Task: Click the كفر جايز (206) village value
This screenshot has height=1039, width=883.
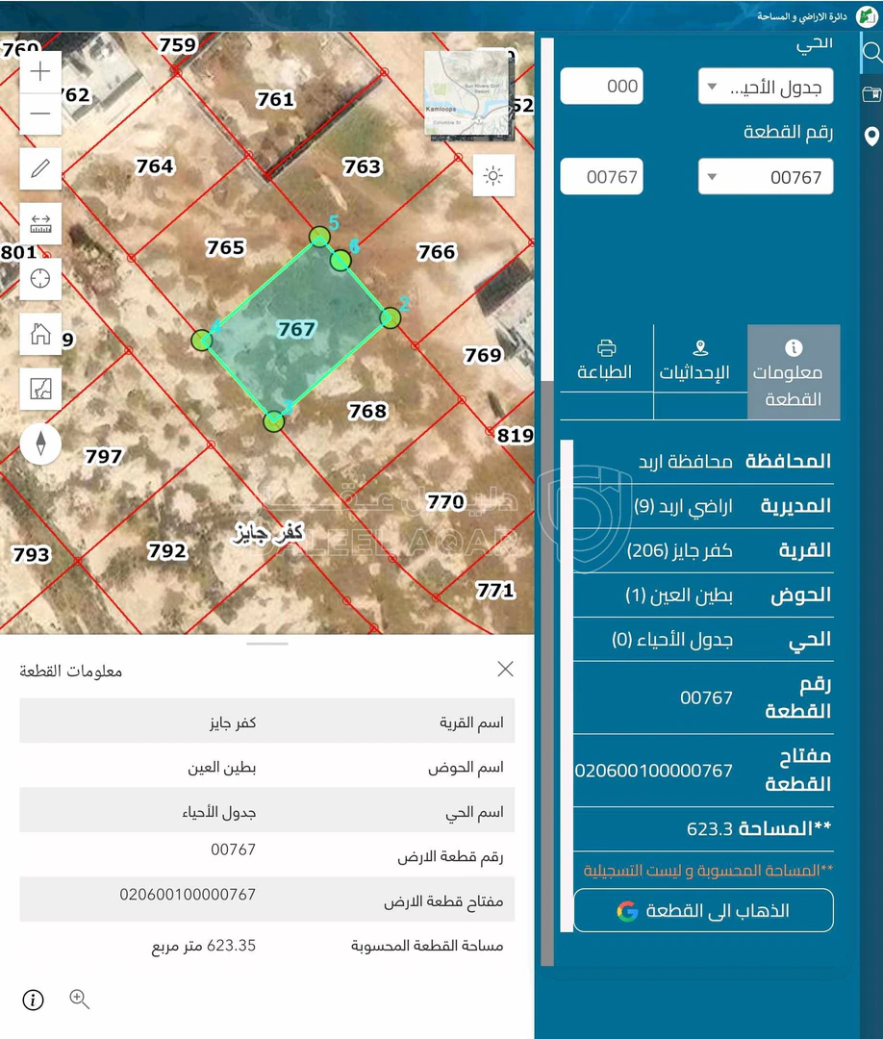Action: pyautogui.click(x=680, y=550)
